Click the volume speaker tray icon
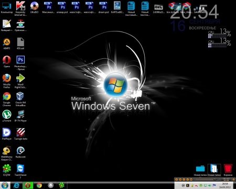This screenshot has height=189, width=236. pyautogui.click(x=209, y=185)
